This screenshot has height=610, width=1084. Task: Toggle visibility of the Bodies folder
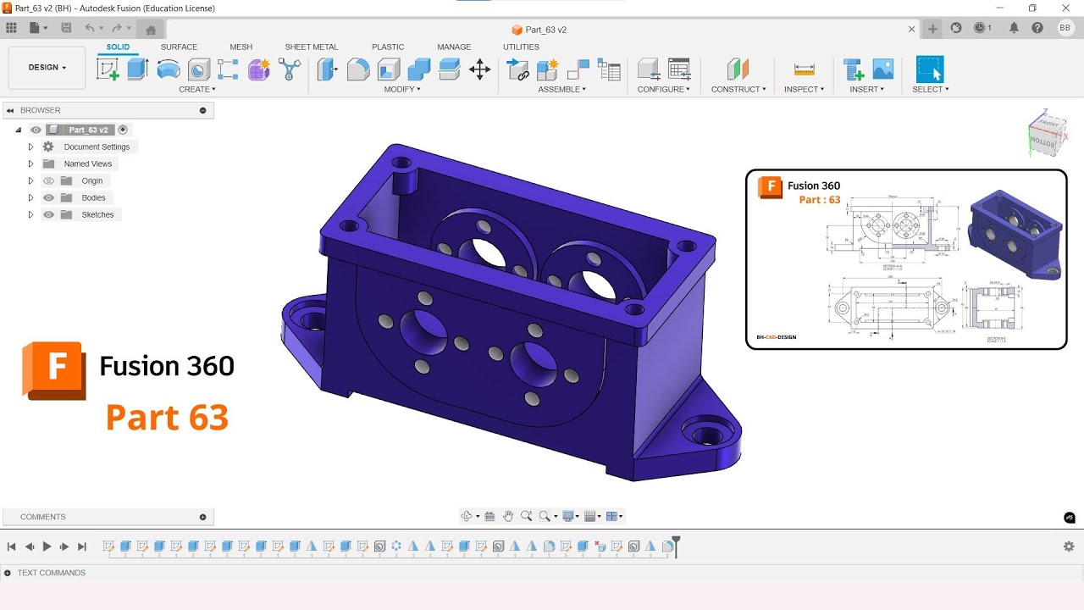coord(48,197)
